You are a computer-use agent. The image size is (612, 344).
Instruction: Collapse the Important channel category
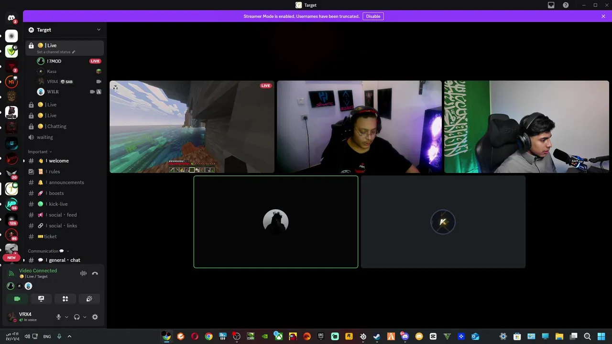point(40,151)
